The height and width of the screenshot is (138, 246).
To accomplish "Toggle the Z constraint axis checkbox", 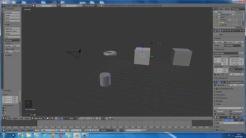I will (x=3, y=113).
